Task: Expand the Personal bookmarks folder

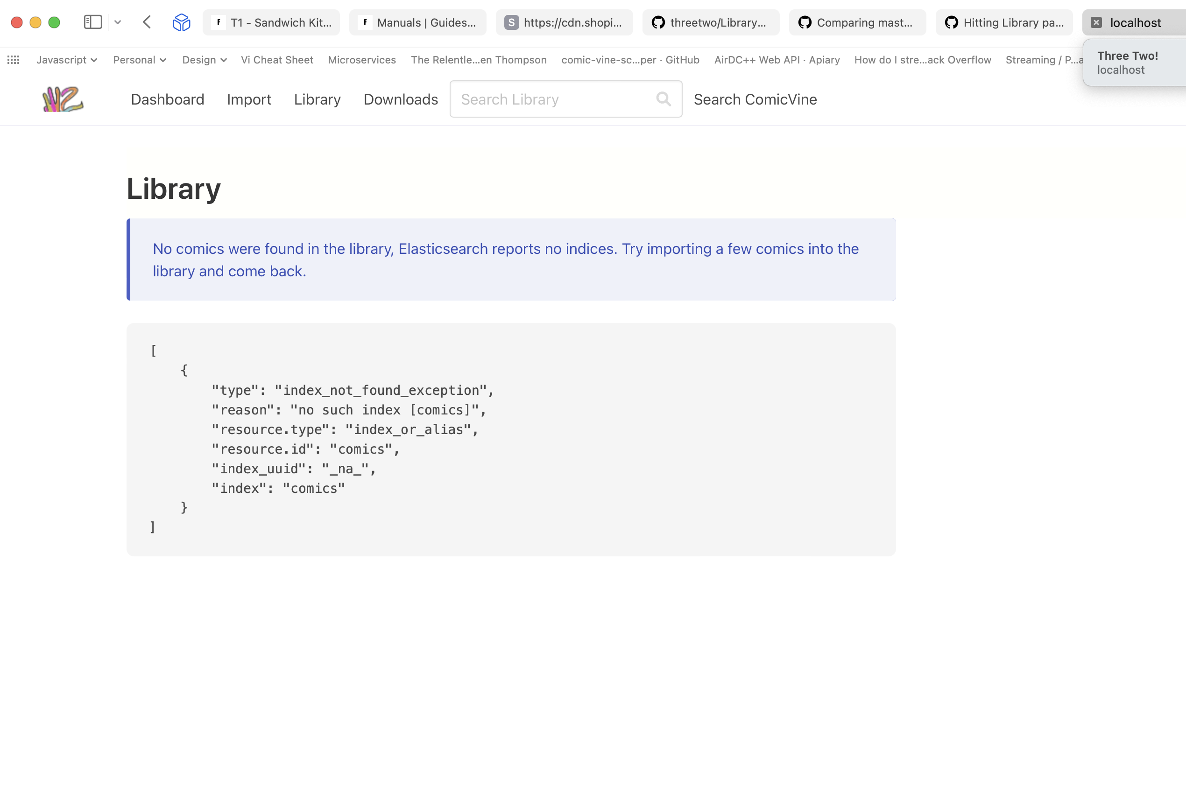Action: (140, 60)
